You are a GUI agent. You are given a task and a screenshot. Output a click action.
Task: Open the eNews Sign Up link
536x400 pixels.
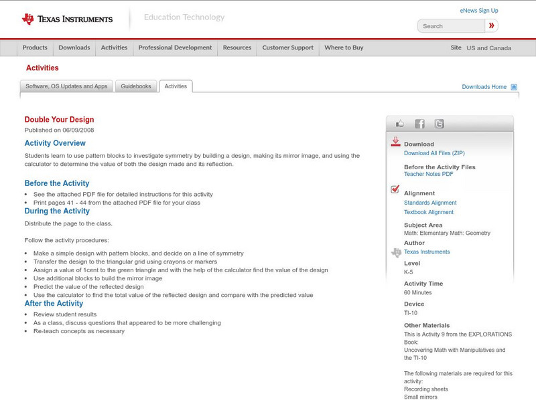tap(479, 11)
